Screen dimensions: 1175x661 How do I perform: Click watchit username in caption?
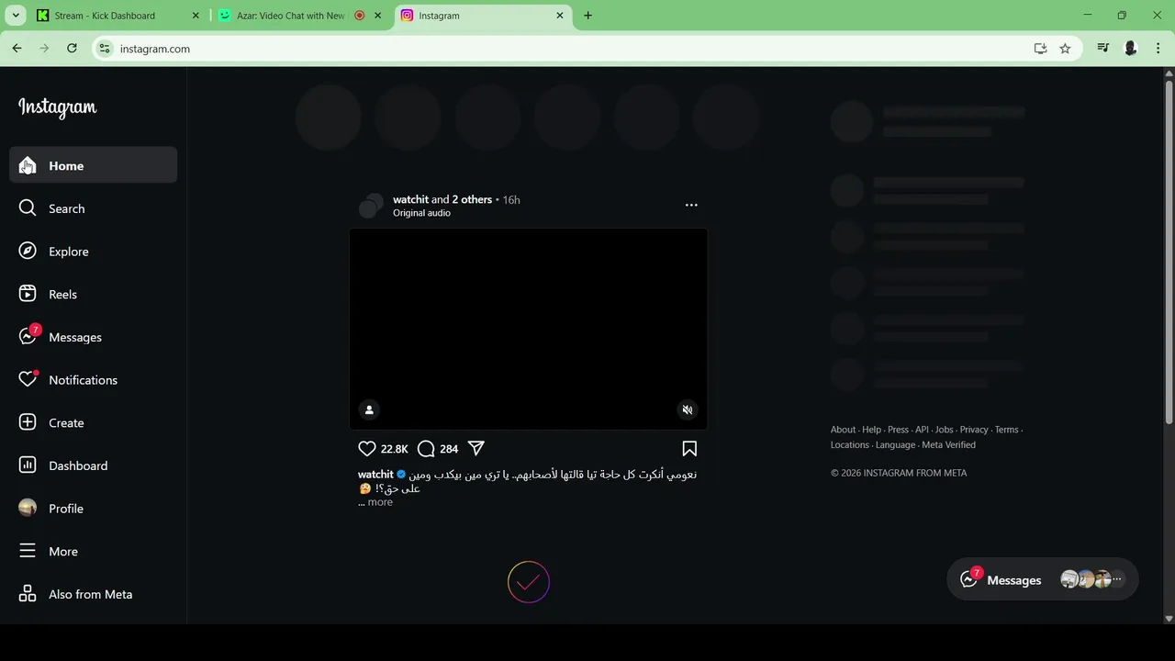(x=375, y=475)
